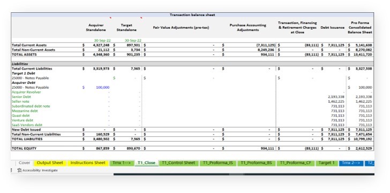Select the Acquirer Standalone 30-Sep-22 date cell

pos(102,40)
